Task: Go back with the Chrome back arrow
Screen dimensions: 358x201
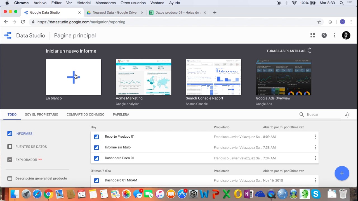Action: (6, 22)
